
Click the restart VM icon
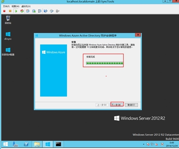(22, 11)
